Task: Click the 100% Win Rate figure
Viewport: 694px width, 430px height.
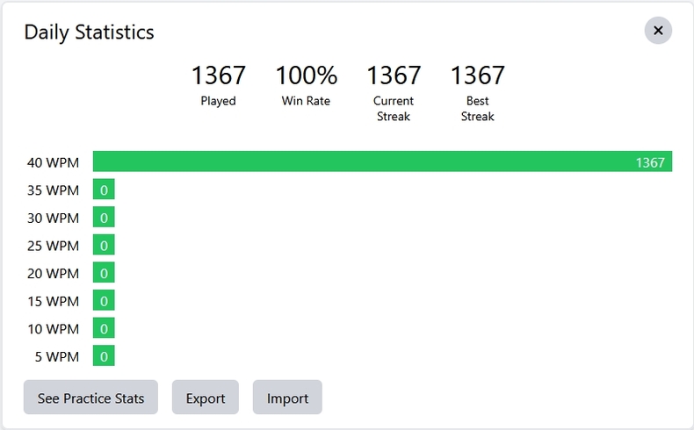Action: [306, 75]
